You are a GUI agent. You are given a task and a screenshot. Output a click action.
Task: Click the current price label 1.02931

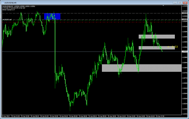pyautogui.click(x=185, y=52)
